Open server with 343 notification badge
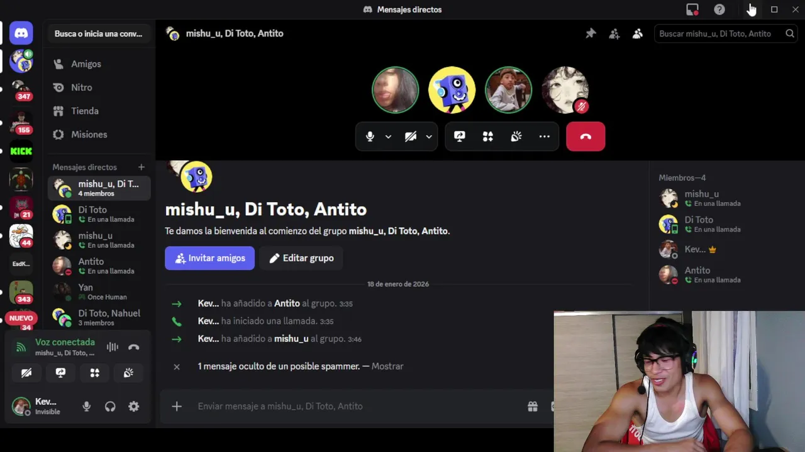 (21, 293)
